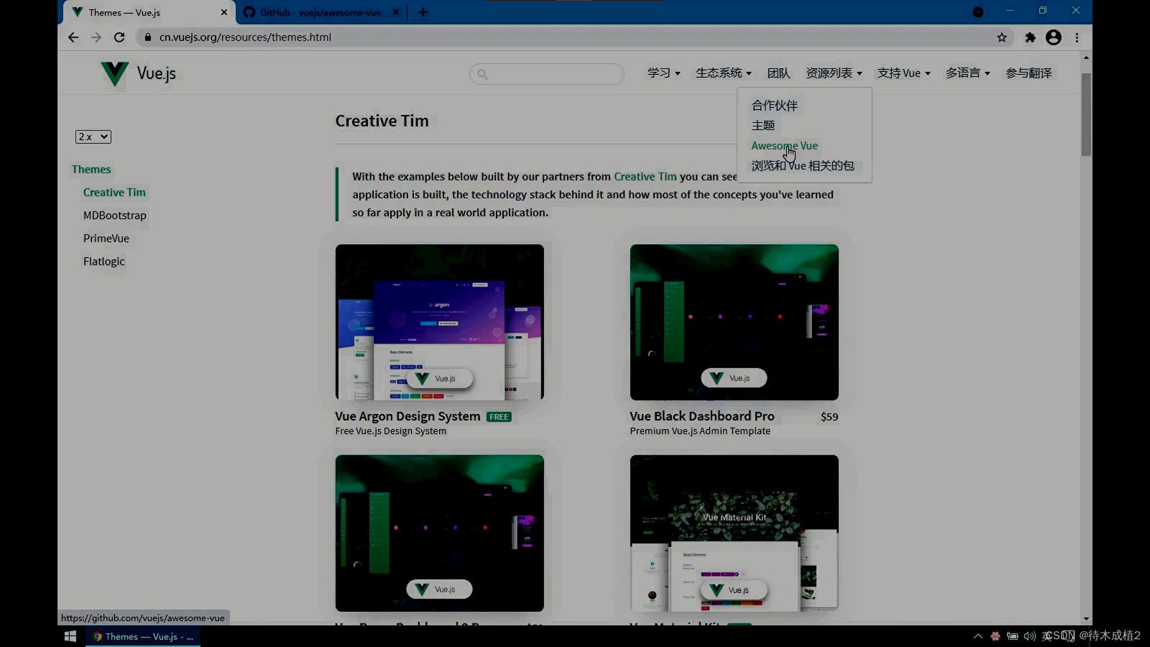Click the browser forward arrow
Screen dimensions: 1150x647
[x=96, y=37]
